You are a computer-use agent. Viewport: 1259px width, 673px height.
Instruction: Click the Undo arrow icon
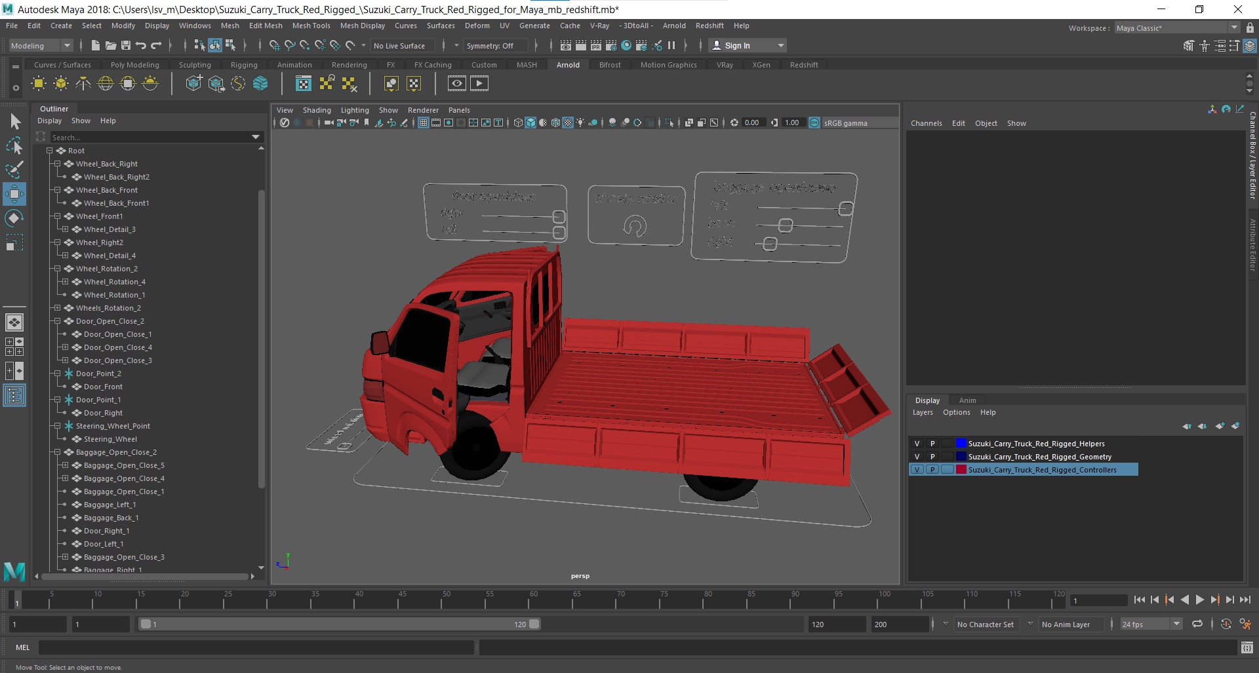(140, 45)
